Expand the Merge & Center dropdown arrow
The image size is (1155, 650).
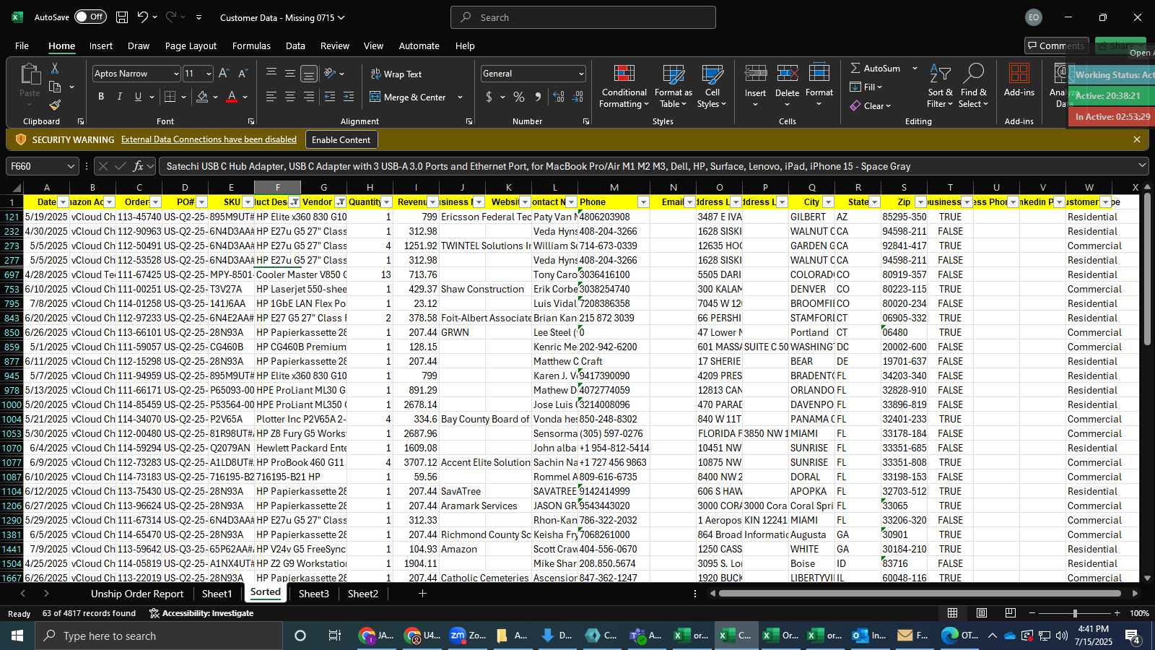(460, 97)
